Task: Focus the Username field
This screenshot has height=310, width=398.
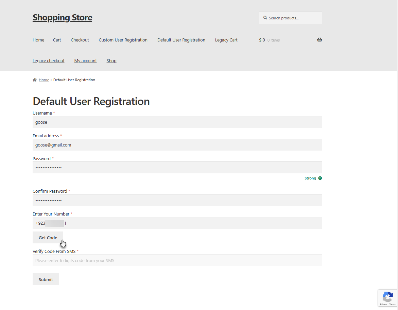Action: click(x=177, y=122)
